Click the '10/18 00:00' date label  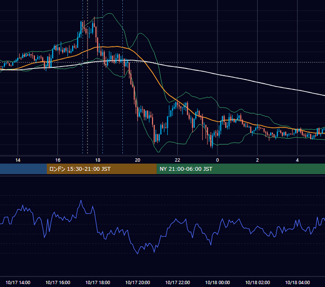tap(217, 282)
